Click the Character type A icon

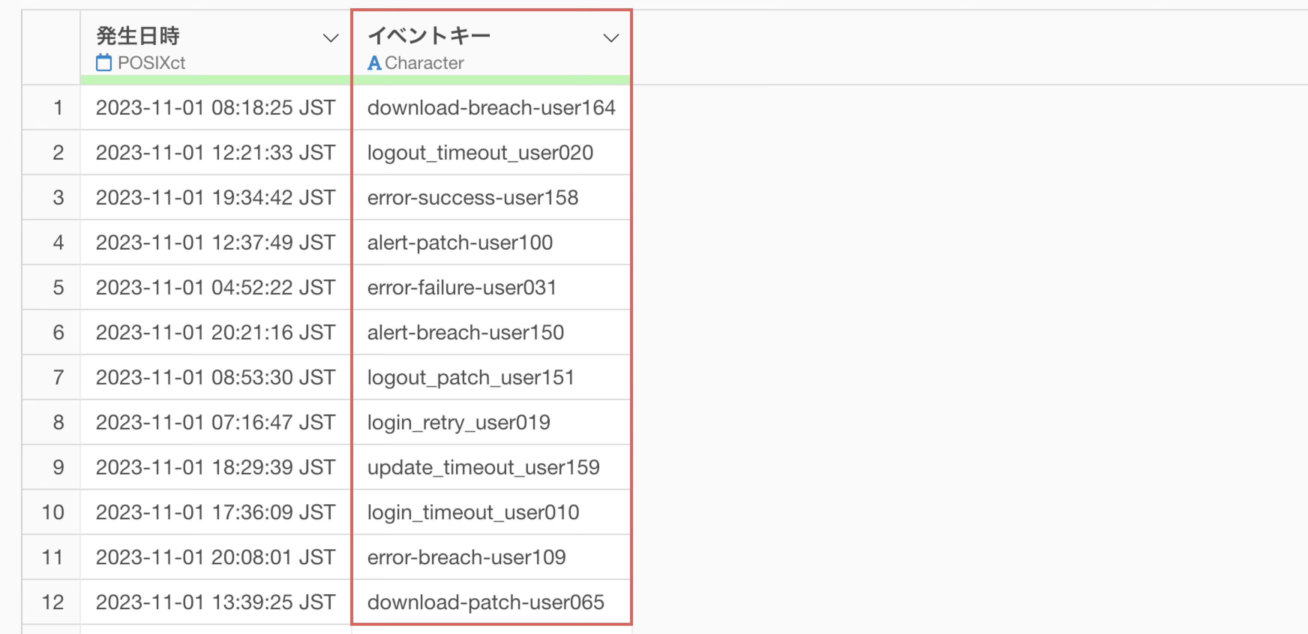[374, 63]
